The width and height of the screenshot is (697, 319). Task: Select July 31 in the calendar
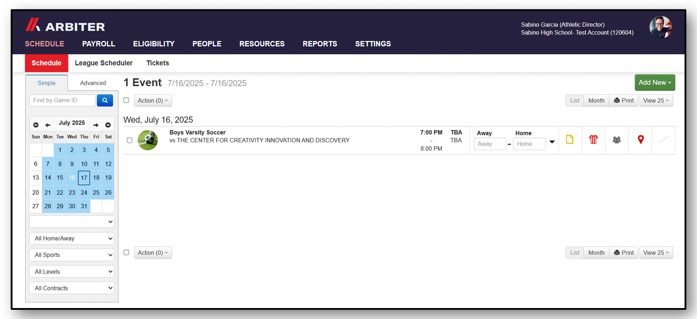click(84, 206)
